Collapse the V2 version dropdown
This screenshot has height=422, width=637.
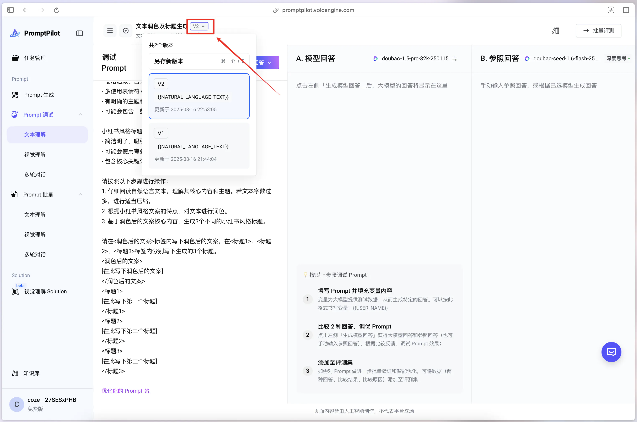pos(199,26)
